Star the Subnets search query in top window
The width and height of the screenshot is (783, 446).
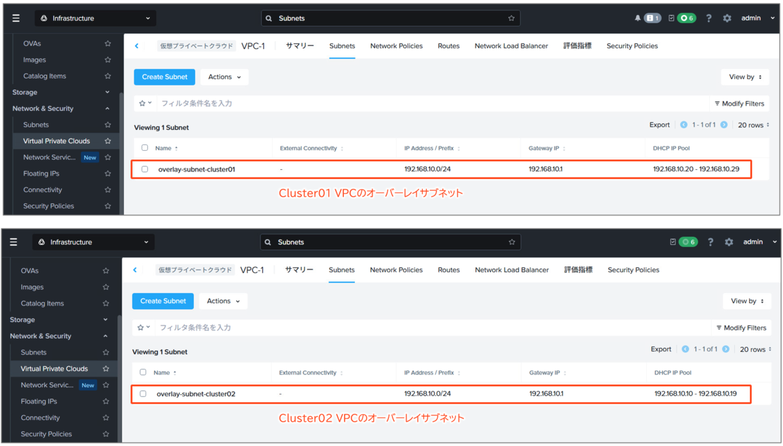click(x=512, y=18)
